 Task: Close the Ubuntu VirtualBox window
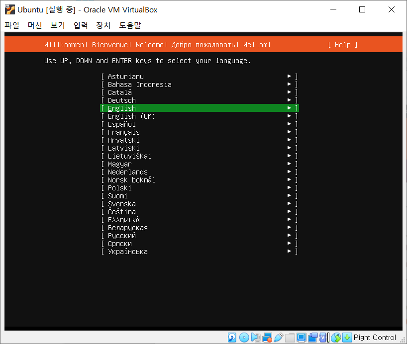pyautogui.click(x=392, y=9)
